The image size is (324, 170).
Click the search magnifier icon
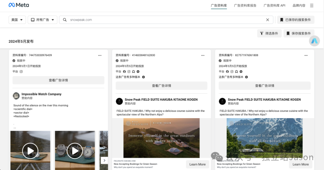point(65,20)
